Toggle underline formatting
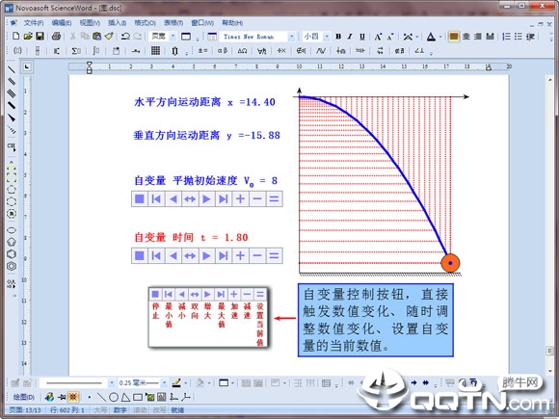Screen dimensions: 559x419 (362, 37)
